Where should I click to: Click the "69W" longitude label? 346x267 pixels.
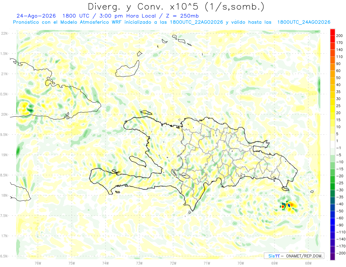[x=274, y=263]
